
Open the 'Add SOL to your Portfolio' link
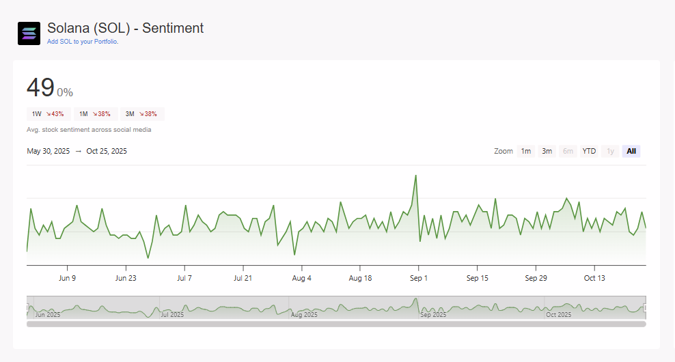click(x=83, y=42)
